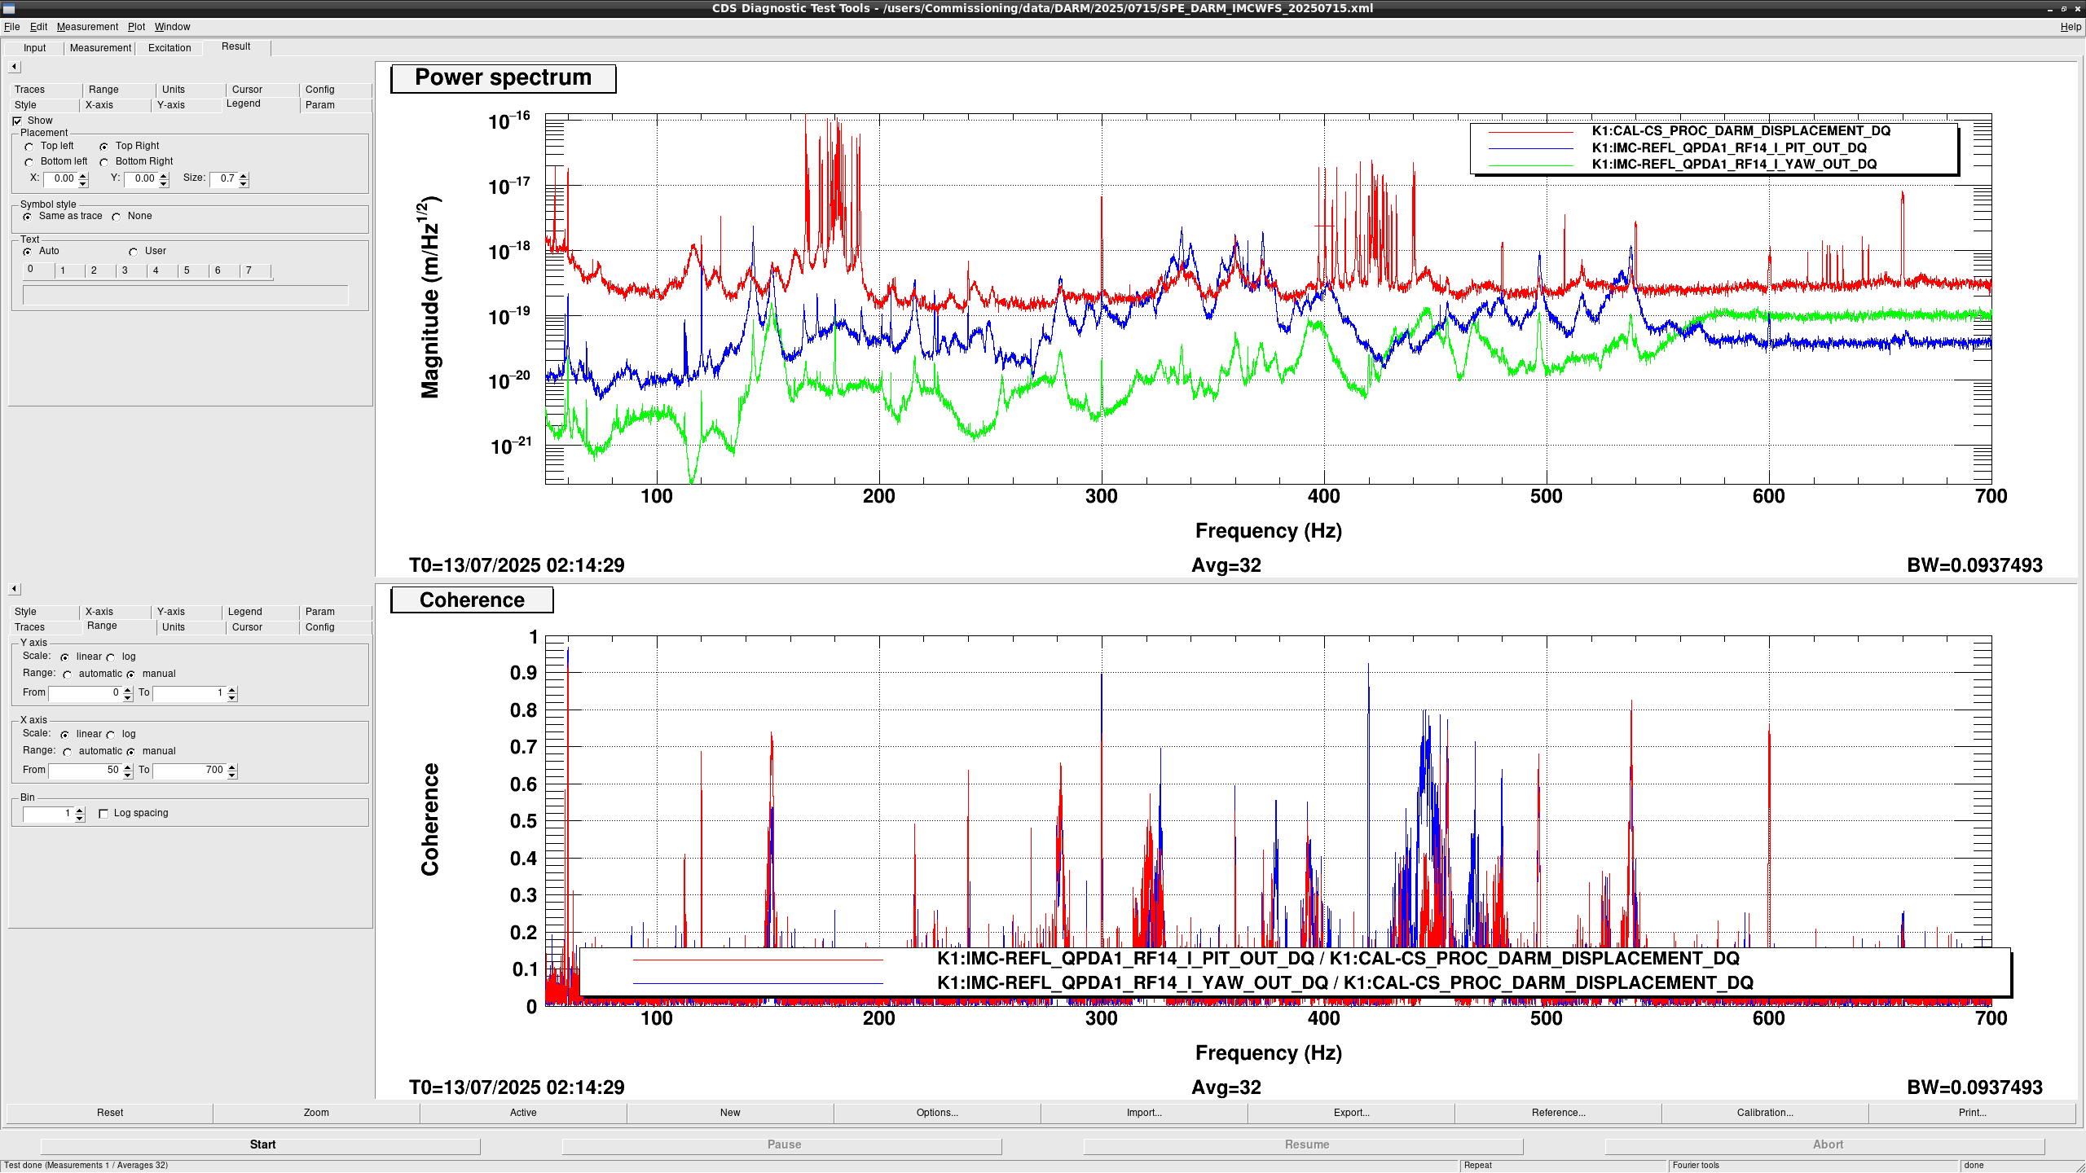Select Top Right legend placement
Screen dimensions: 2086x1173
coord(104,147)
